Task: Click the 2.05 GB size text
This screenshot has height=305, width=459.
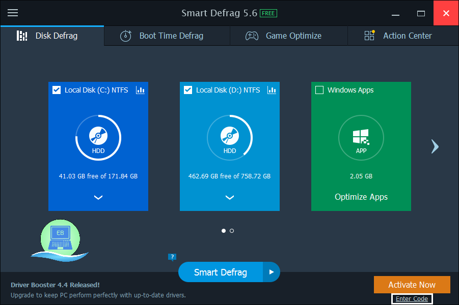Action: (361, 176)
